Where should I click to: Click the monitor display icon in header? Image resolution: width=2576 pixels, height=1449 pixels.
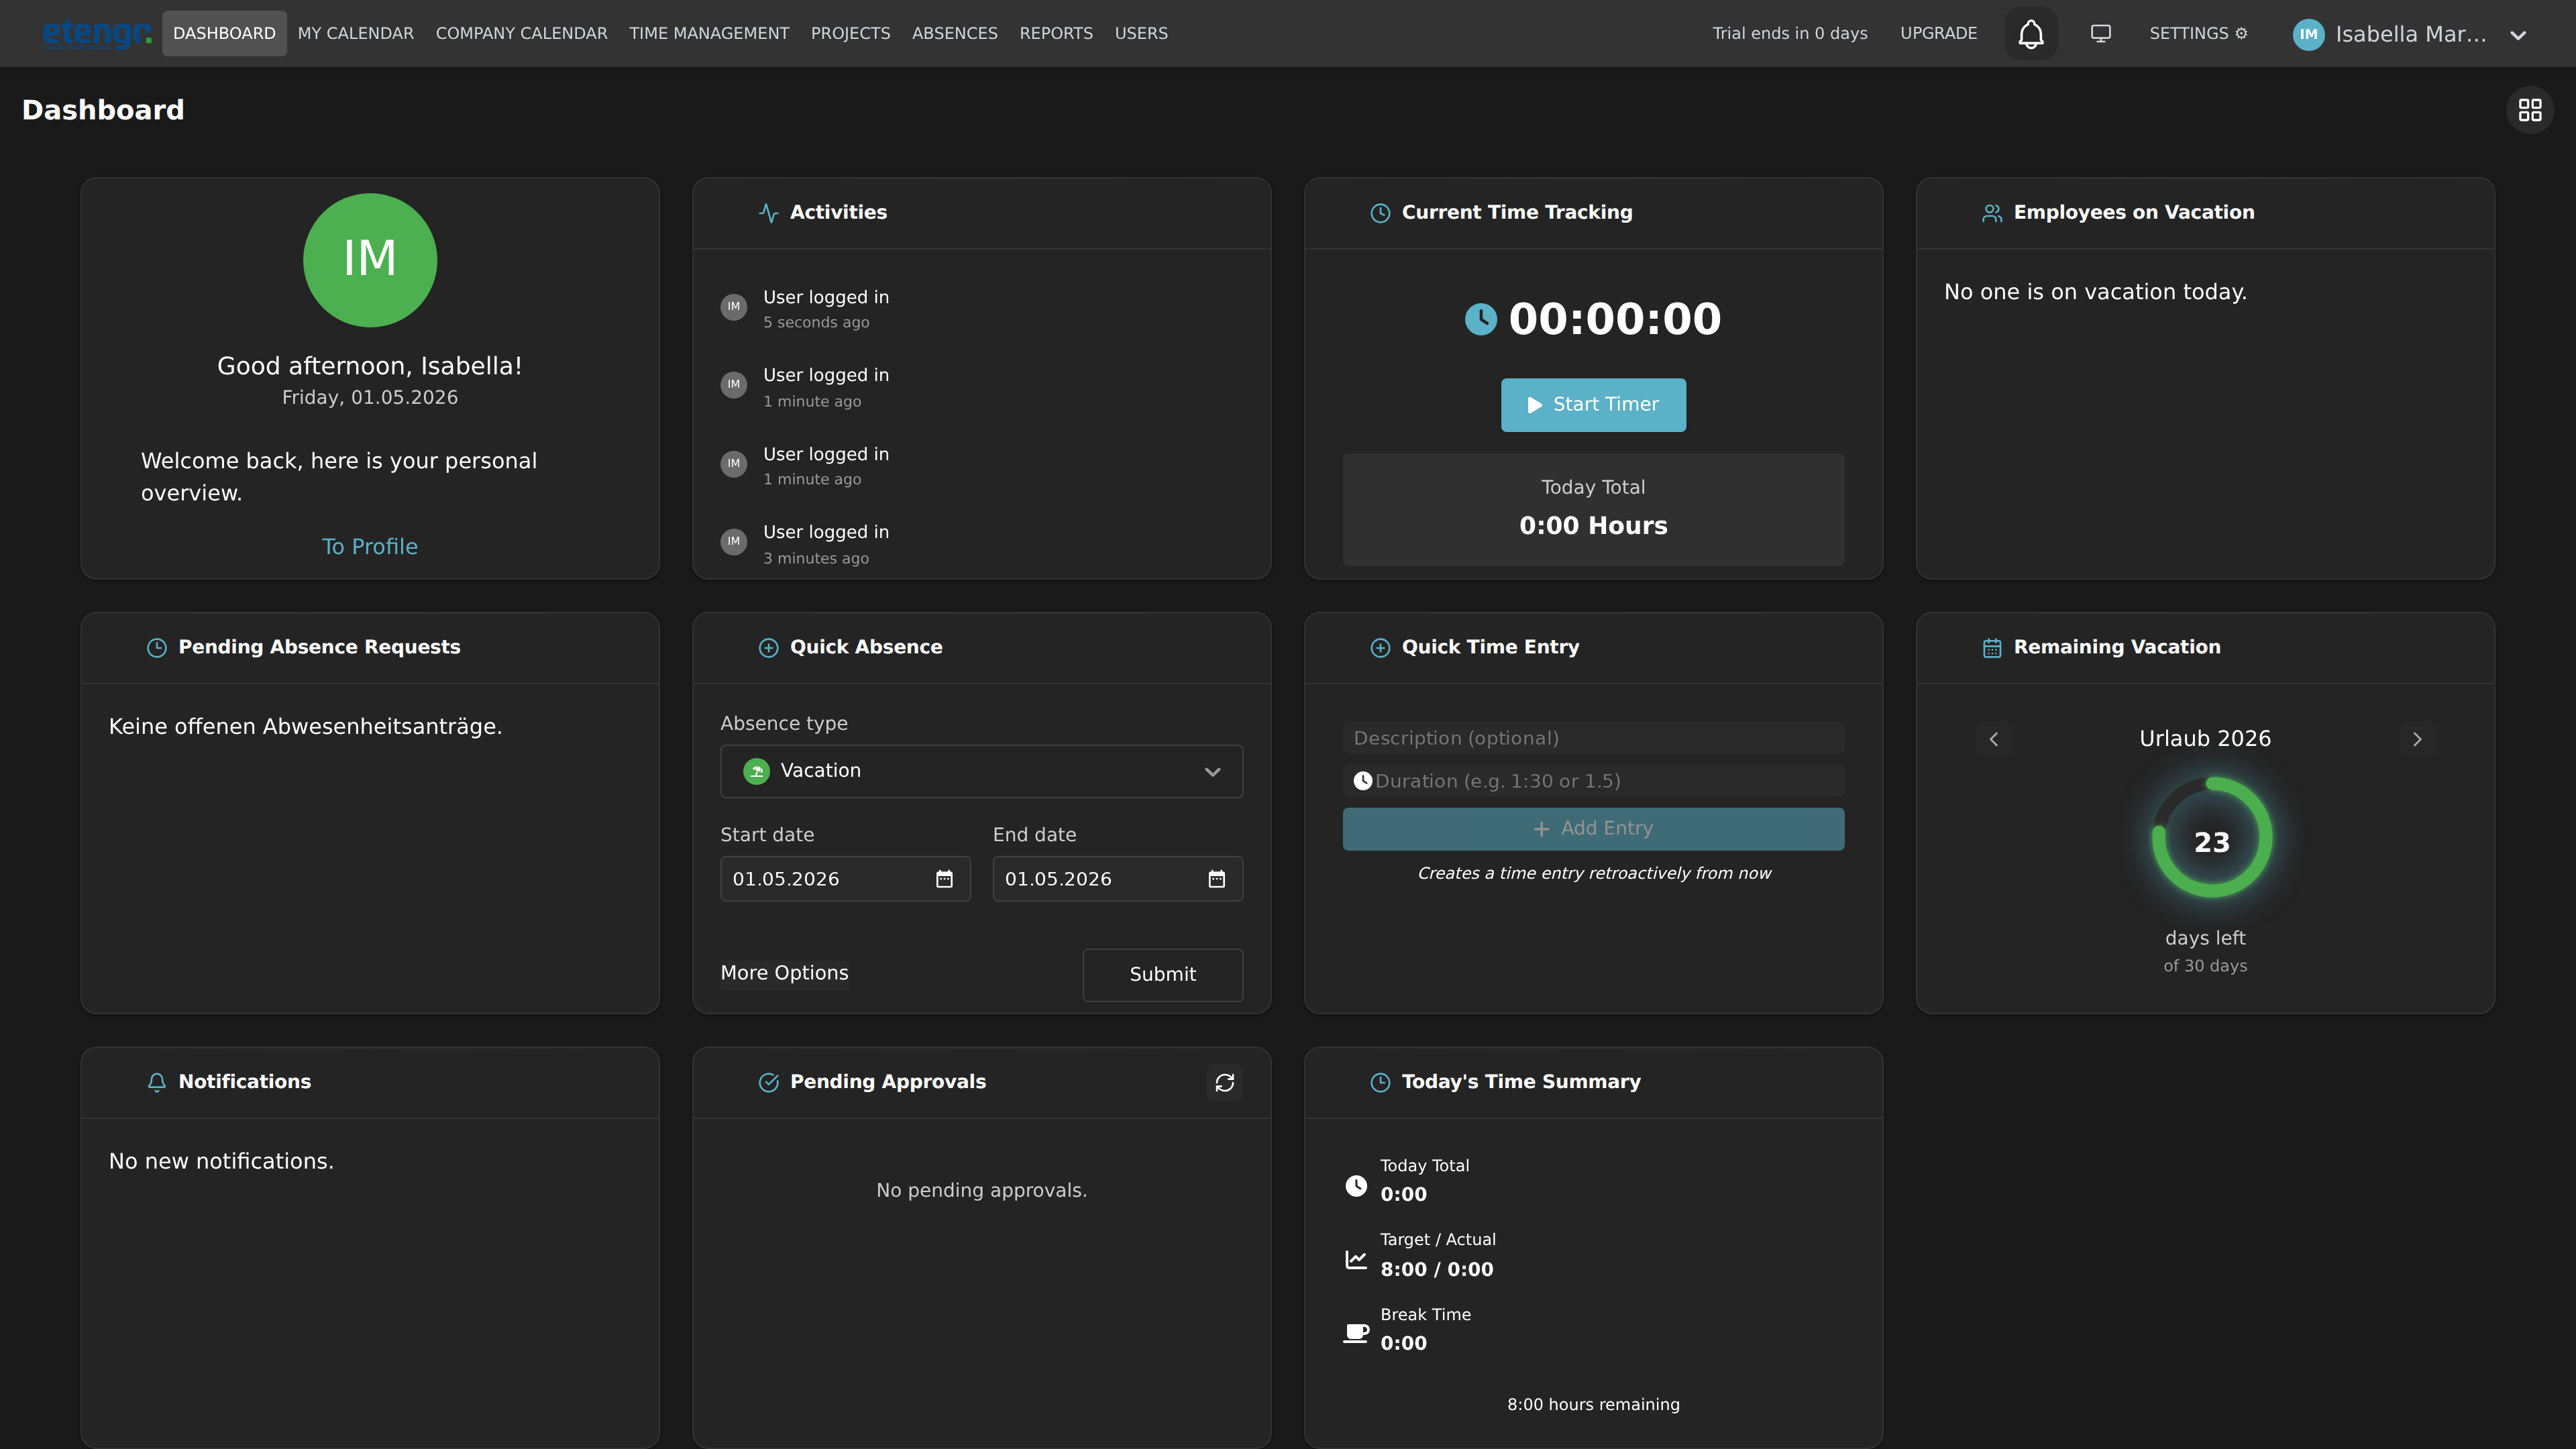(2100, 34)
